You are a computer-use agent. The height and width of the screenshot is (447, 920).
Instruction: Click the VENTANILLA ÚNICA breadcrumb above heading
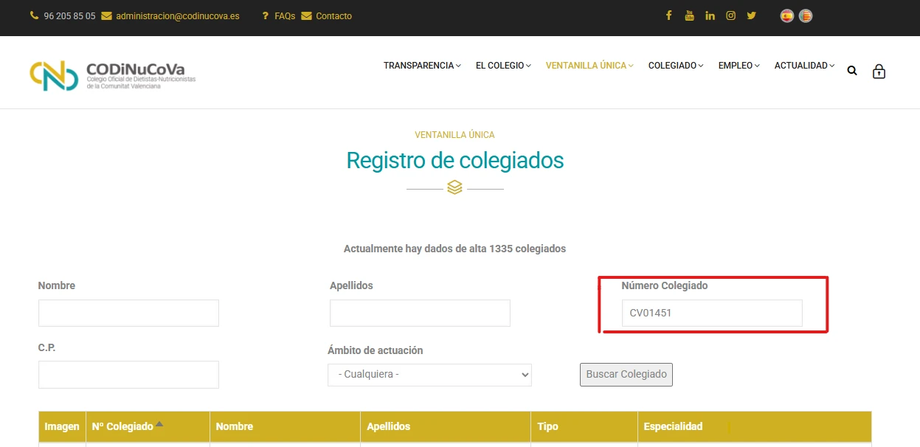(454, 135)
